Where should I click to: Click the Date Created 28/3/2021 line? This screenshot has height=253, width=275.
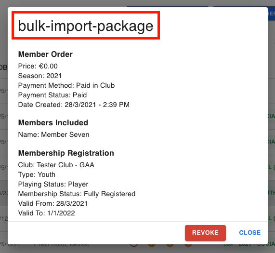(x=74, y=105)
